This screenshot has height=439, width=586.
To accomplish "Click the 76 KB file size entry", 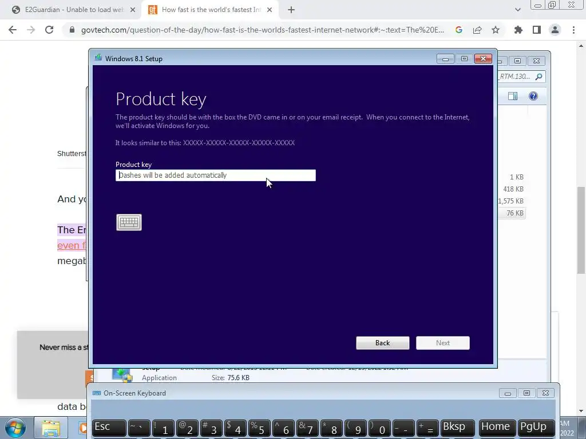I will click(x=514, y=213).
